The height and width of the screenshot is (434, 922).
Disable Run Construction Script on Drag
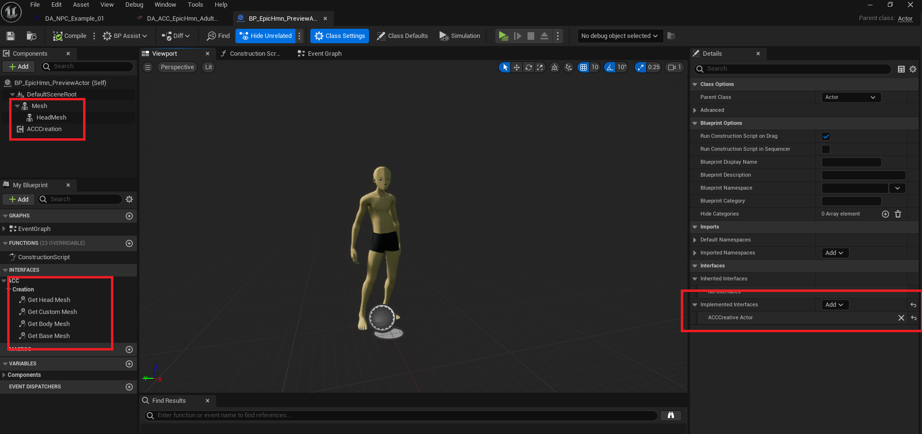(x=826, y=136)
